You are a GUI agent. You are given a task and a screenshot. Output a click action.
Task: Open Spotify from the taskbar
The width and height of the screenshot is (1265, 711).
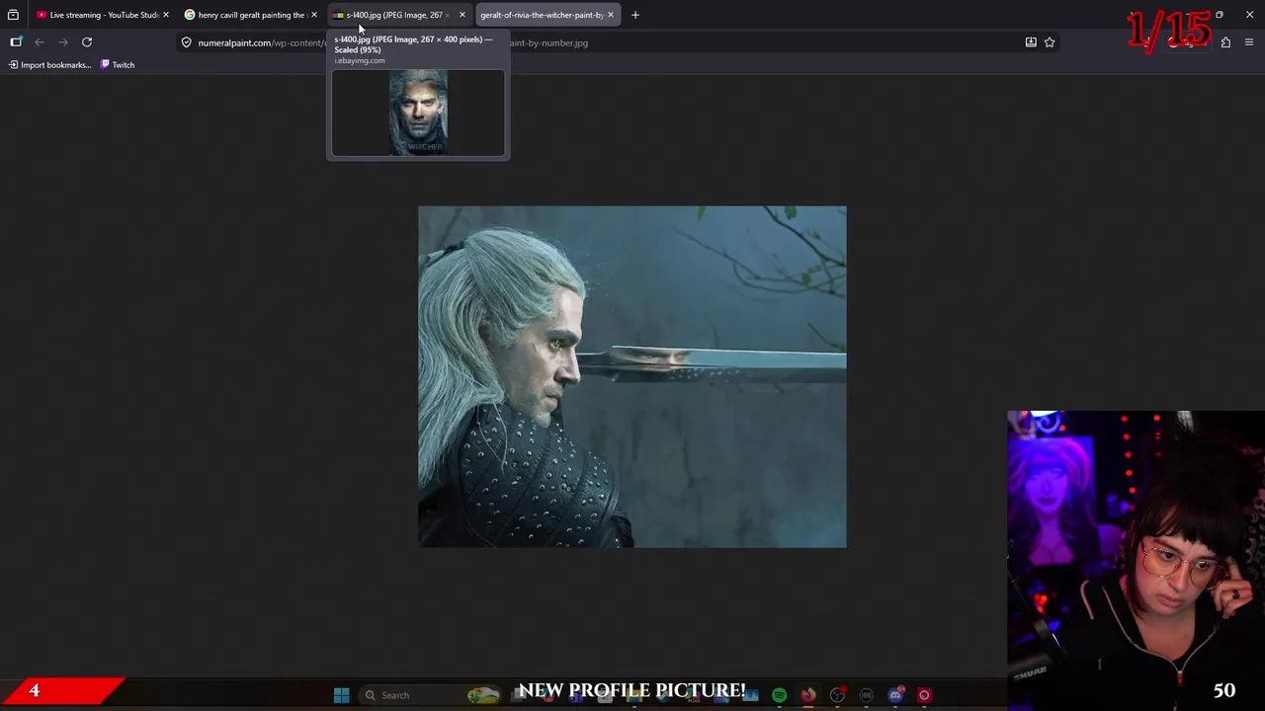click(x=779, y=695)
